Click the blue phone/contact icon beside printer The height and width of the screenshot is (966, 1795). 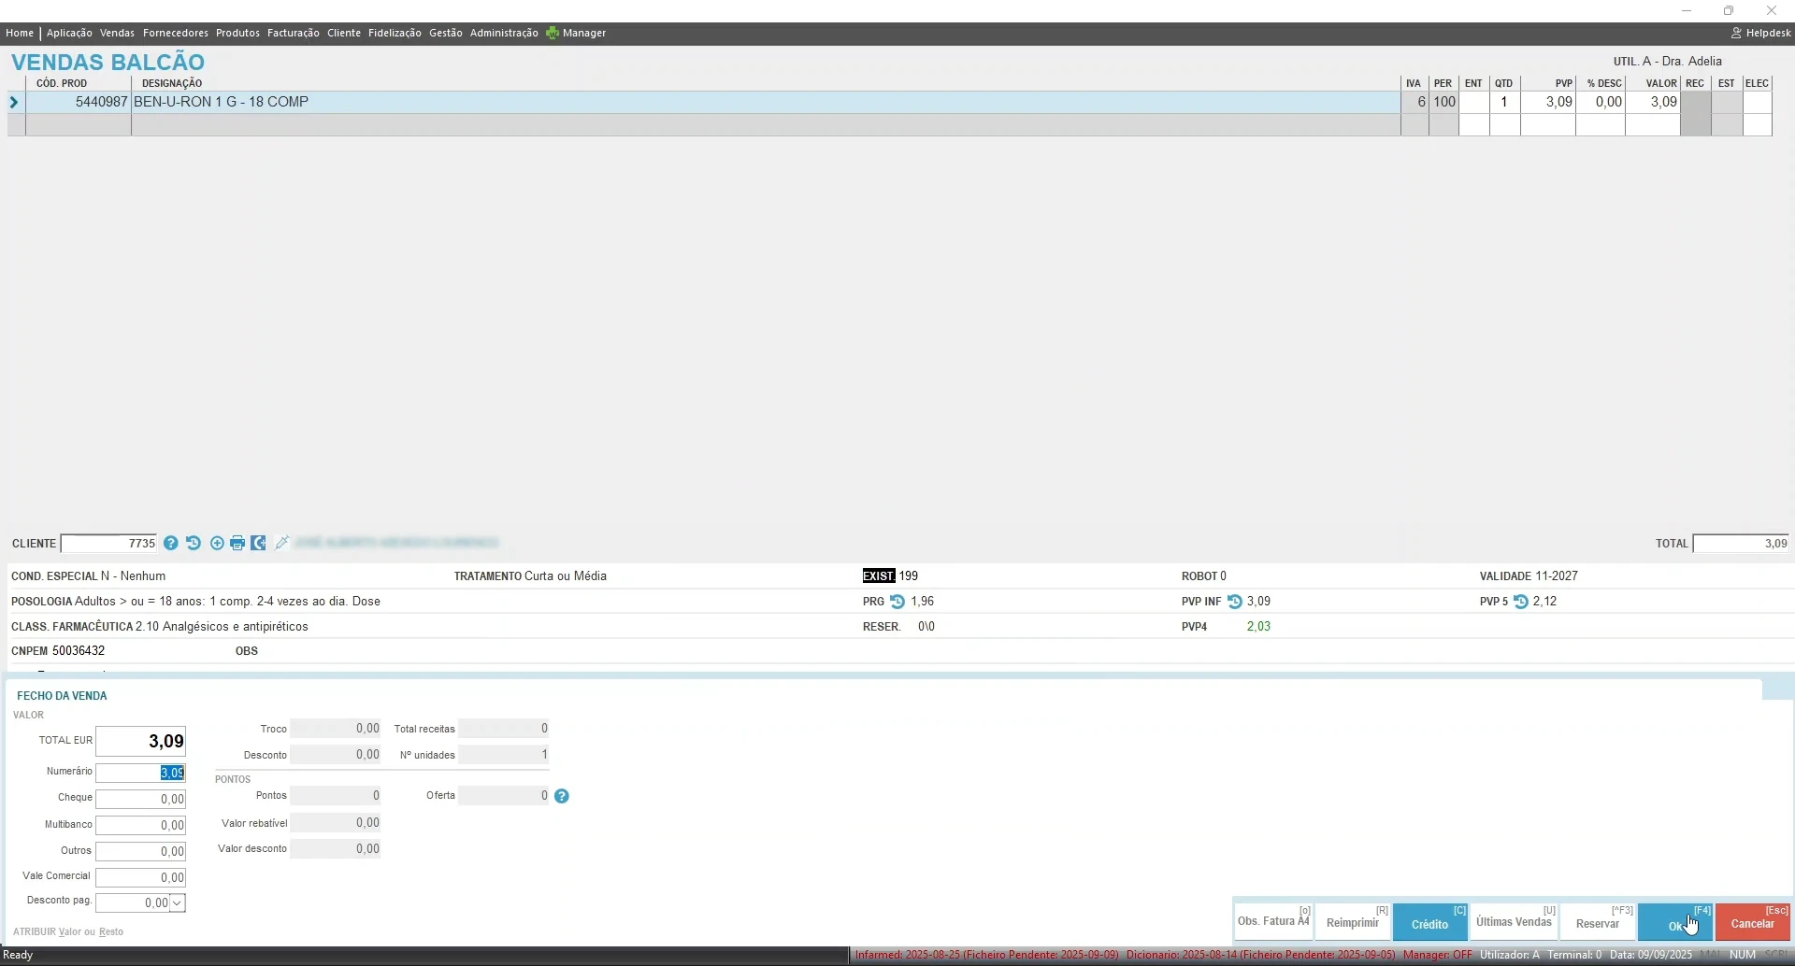pos(259,543)
